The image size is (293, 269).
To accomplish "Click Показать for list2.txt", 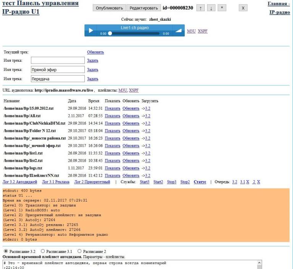I will 112,161.
